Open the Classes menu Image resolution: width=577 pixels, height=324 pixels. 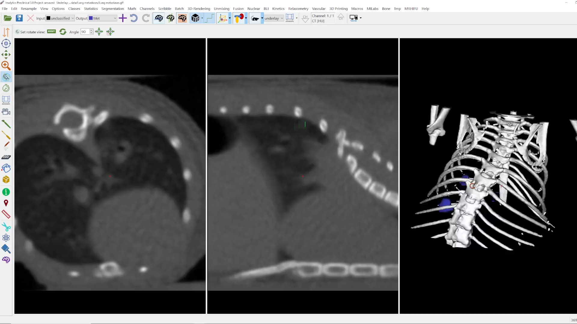(74, 9)
